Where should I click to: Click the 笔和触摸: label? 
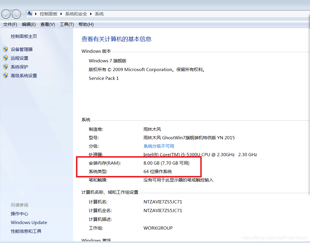coord(98,180)
